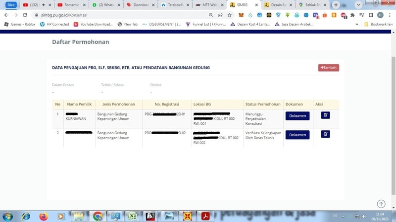This screenshot has height=222, width=396.
Task: Bookmark this page with the star icon
Action: (x=229, y=15)
